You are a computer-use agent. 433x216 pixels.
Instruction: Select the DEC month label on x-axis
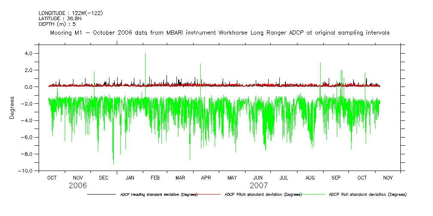point(103,177)
